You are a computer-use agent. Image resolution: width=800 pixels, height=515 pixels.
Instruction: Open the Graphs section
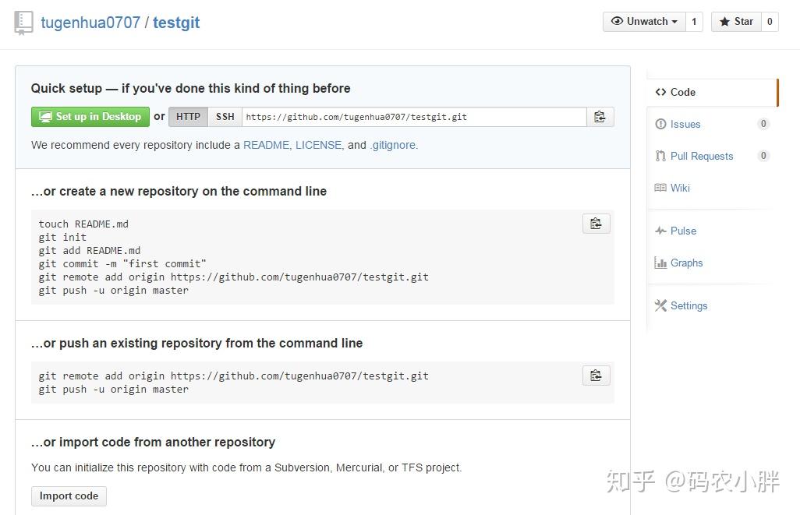(686, 263)
